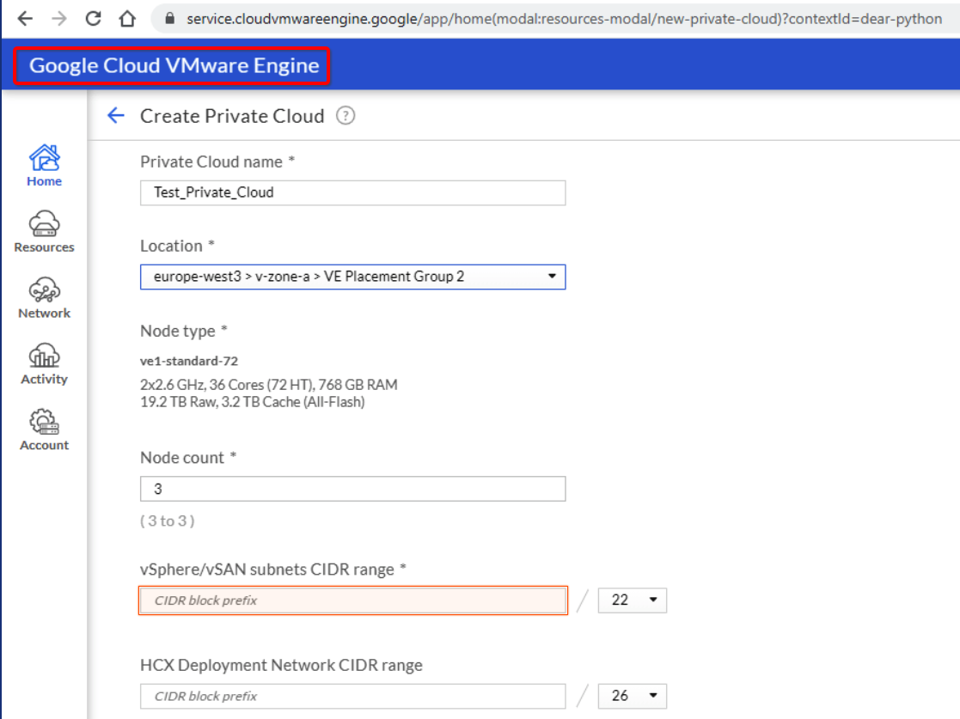Open the Home section in sidebar
The height and width of the screenshot is (719, 960).
(44, 165)
